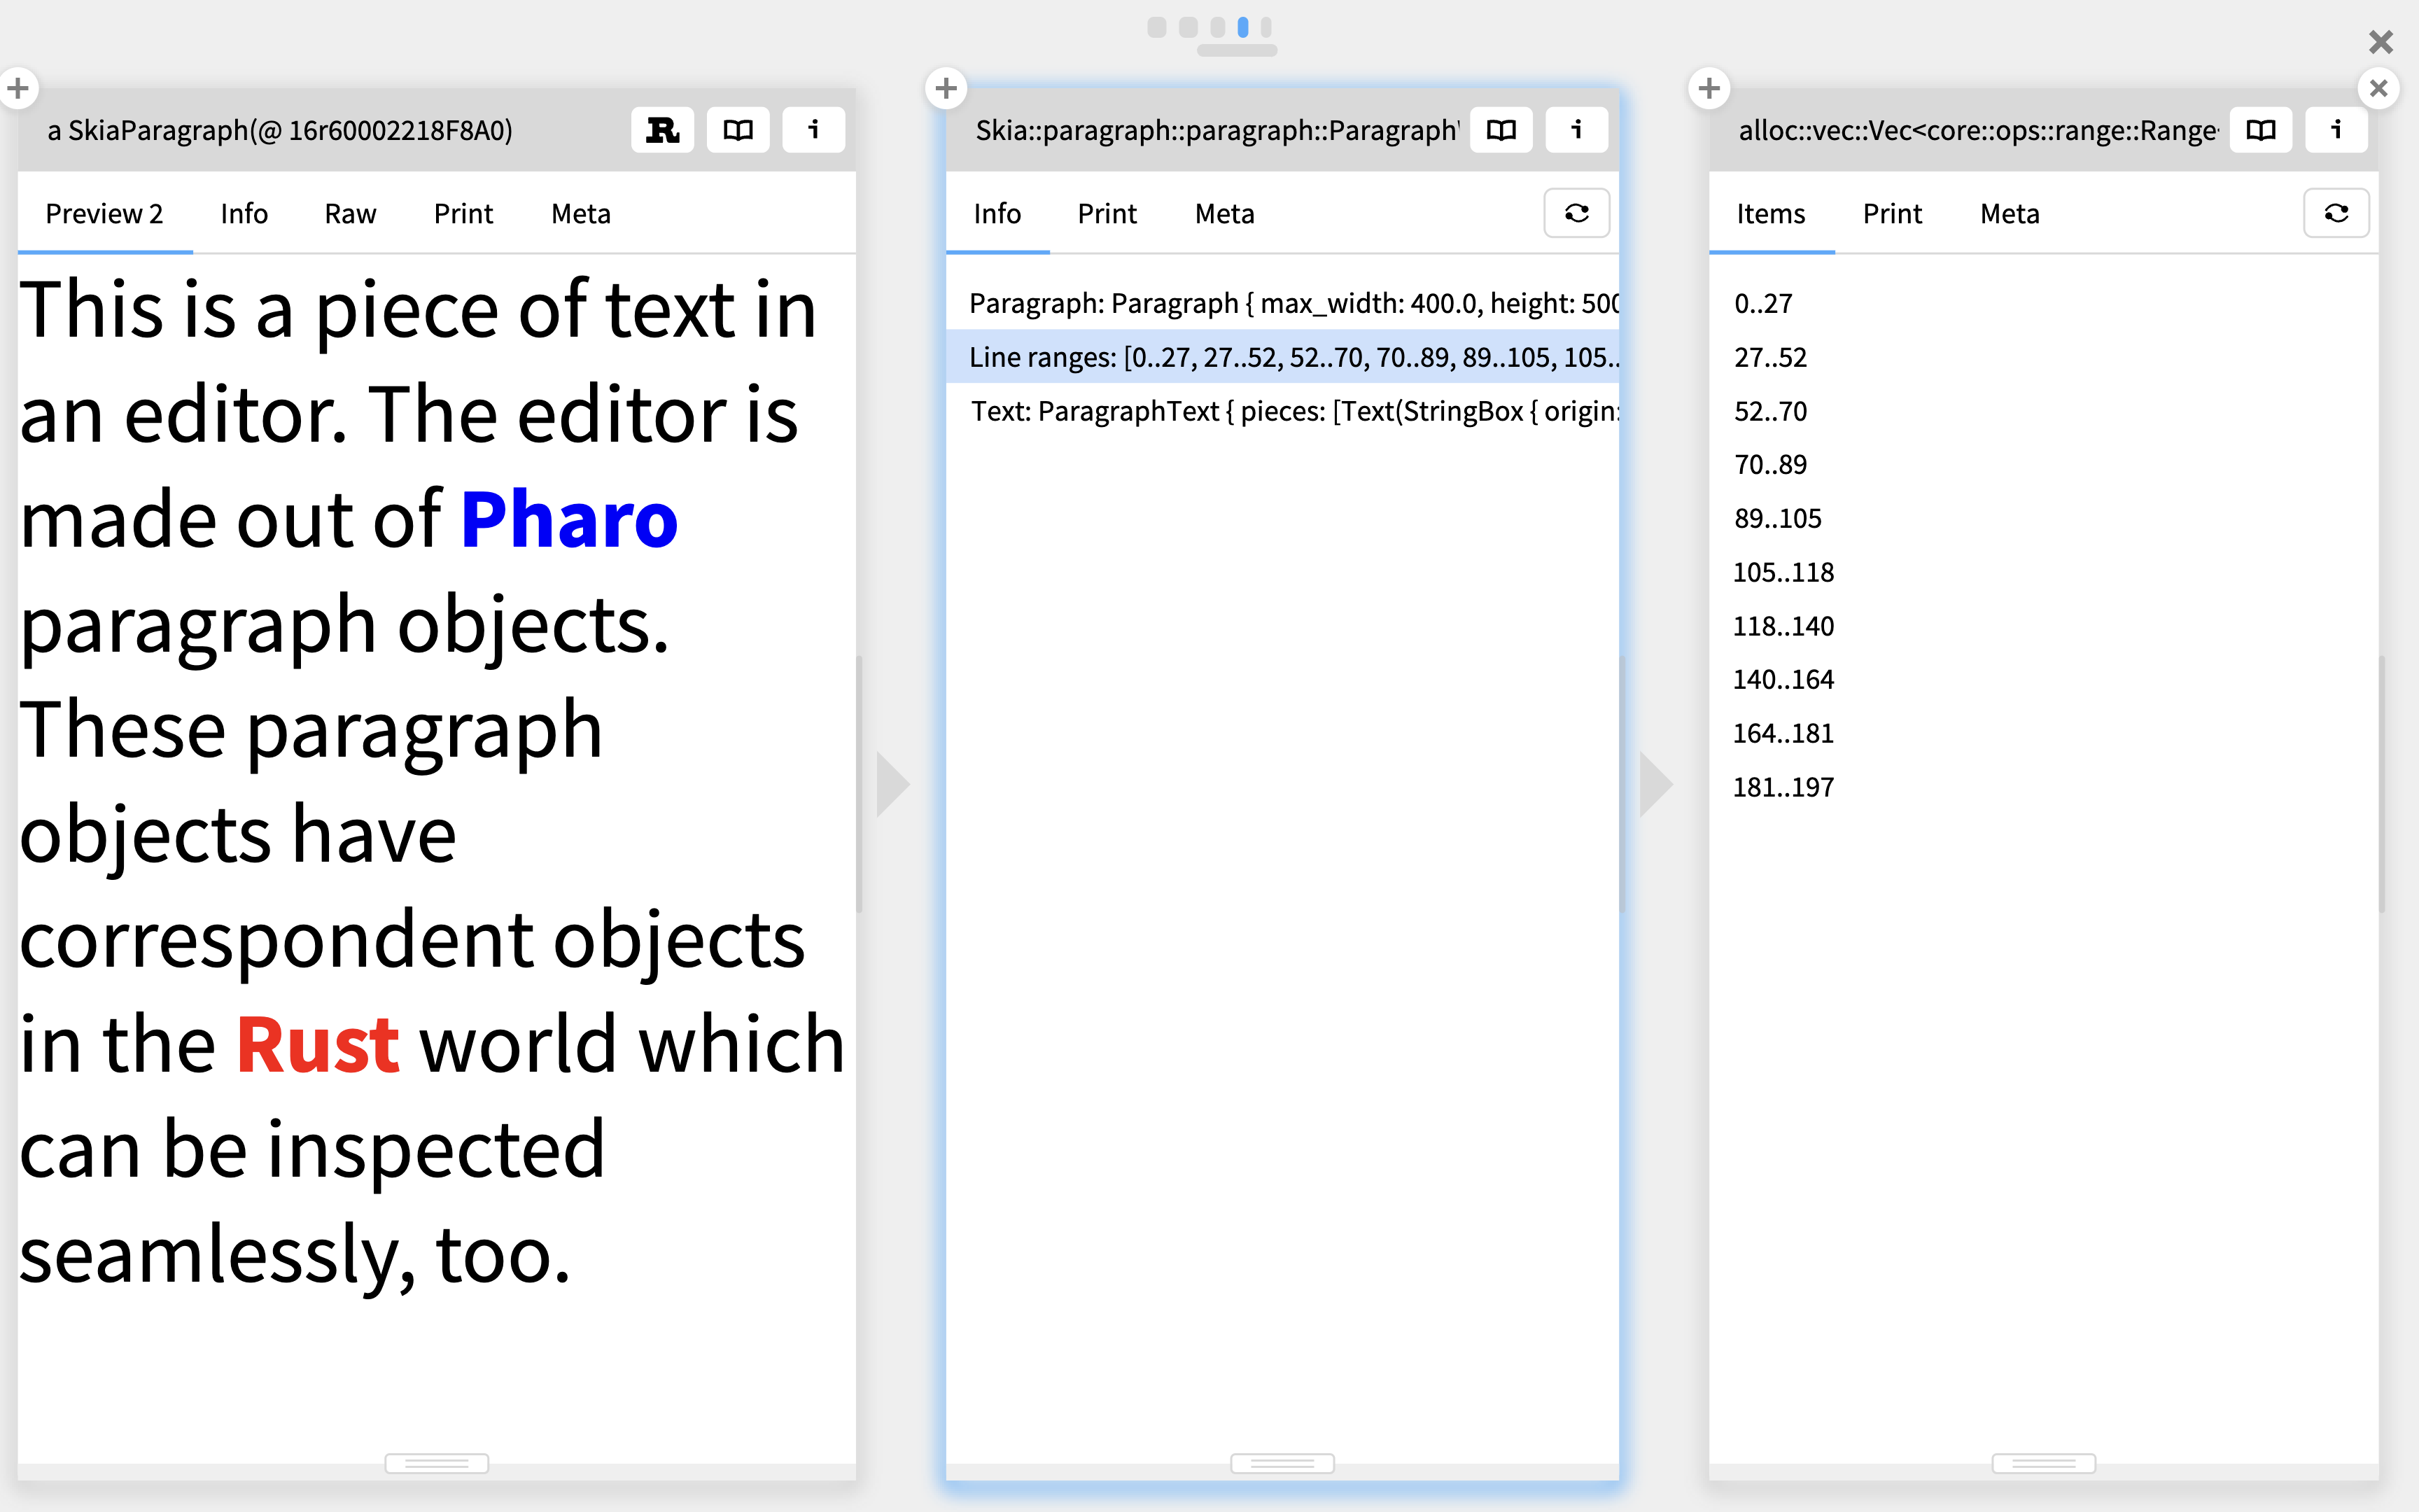This screenshot has height=1512, width=2419.
Task: Click the info icon in SkiaParagraph pane
Action: click(813, 130)
